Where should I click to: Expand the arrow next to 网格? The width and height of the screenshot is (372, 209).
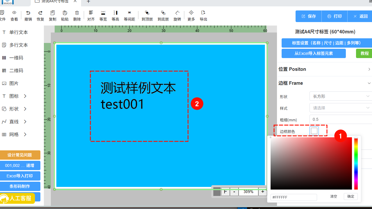point(25,134)
